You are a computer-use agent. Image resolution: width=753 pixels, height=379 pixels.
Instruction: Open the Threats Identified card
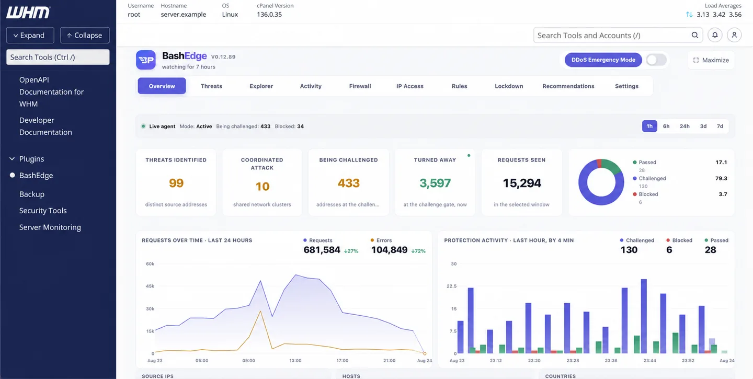point(176,182)
